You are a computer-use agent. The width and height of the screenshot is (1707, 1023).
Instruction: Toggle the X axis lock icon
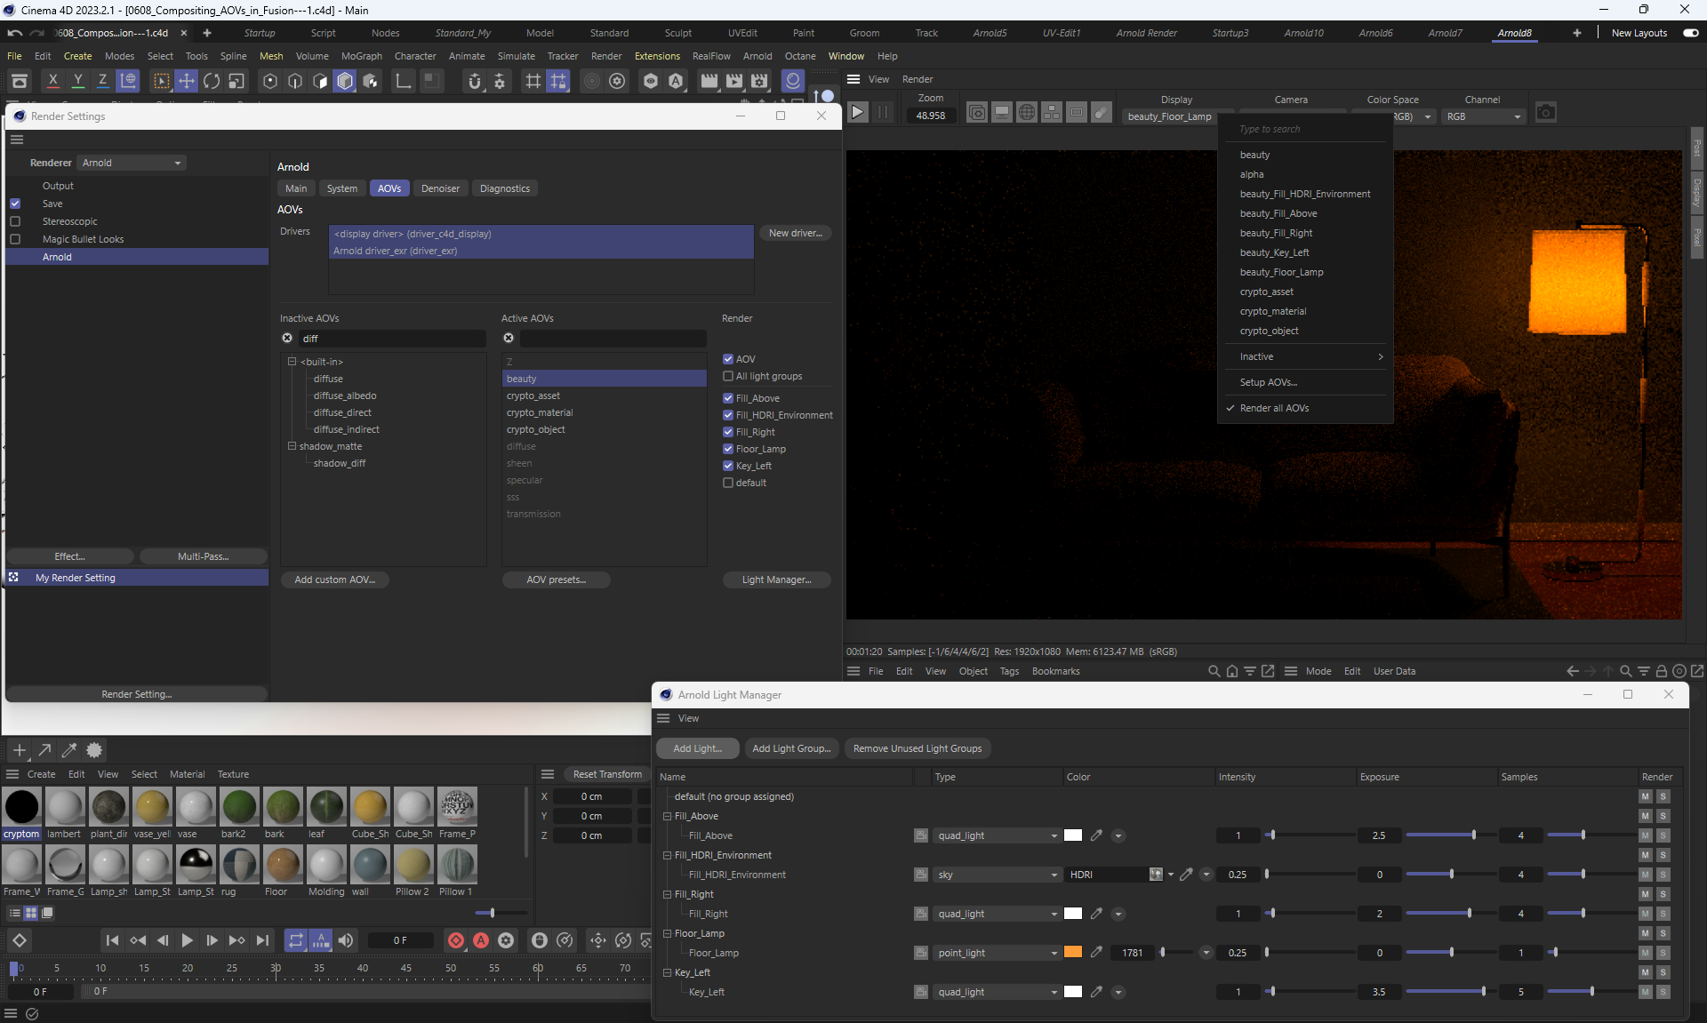point(53,82)
